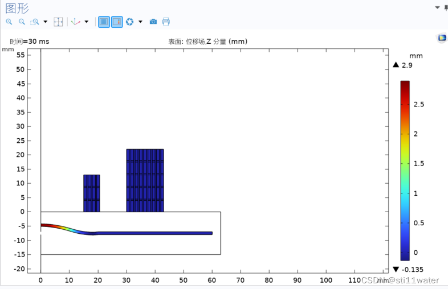Click the short coil block in plot
The width and height of the screenshot is (448, 289).
point(92,193)
